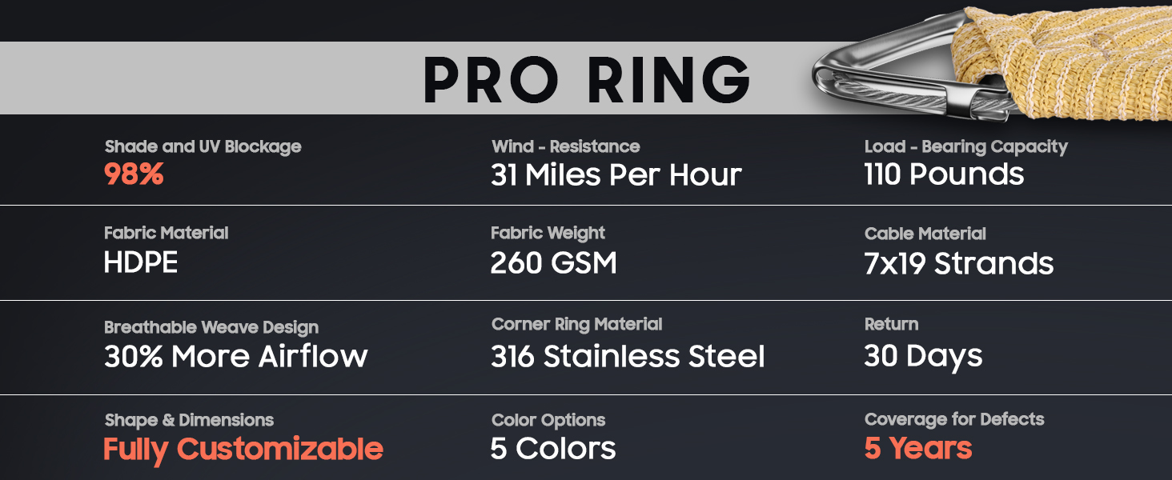Click the Coverage for Defects label
The image size is (1172, 480).
coord(954,419)
